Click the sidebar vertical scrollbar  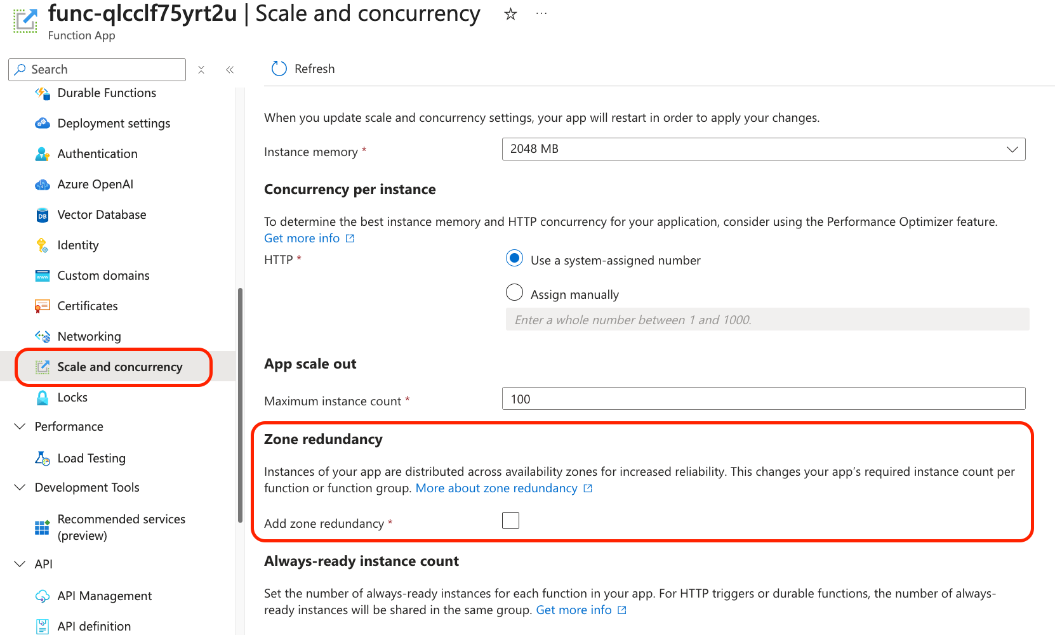click(x=240, y=406)
